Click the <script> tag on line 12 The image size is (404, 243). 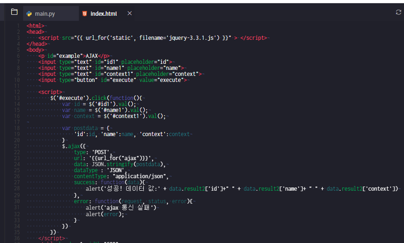(50, 92)
